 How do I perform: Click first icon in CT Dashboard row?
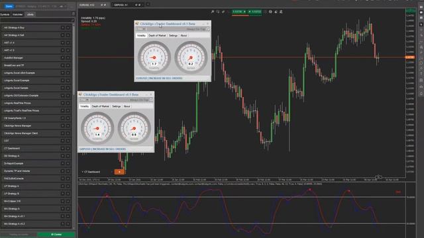[62, 148]
